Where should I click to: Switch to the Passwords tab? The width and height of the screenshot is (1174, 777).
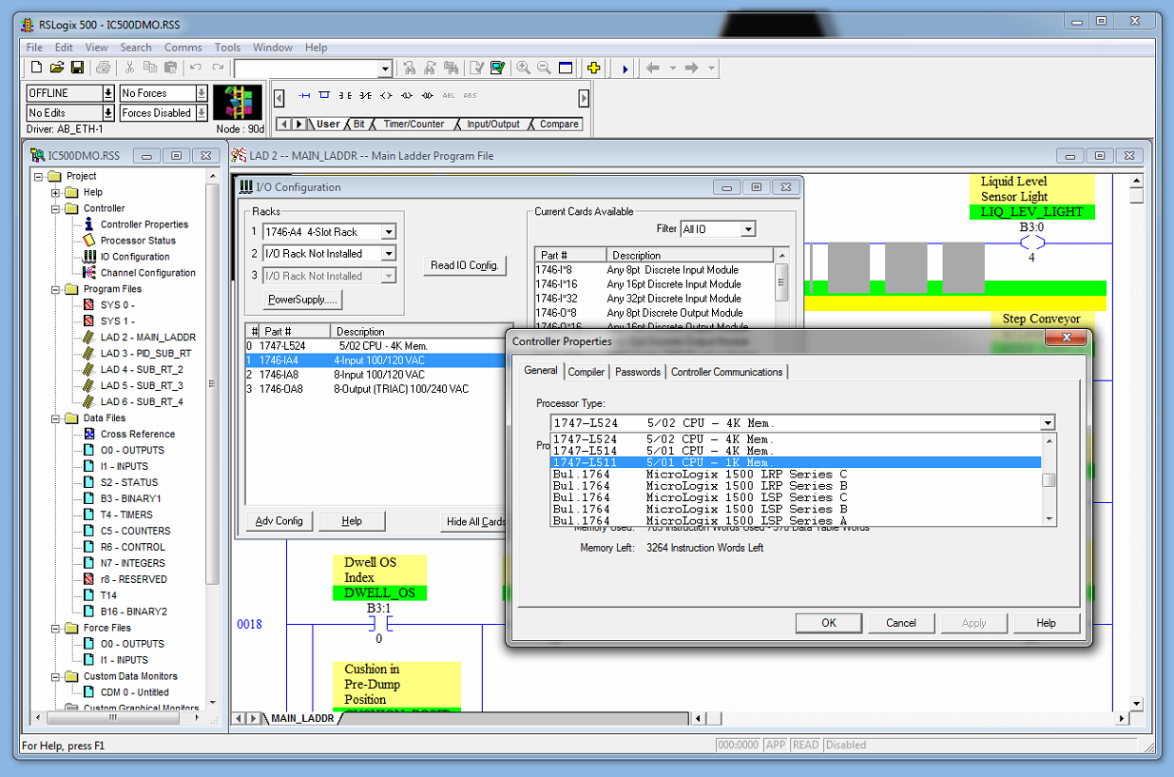coord(637,372)
